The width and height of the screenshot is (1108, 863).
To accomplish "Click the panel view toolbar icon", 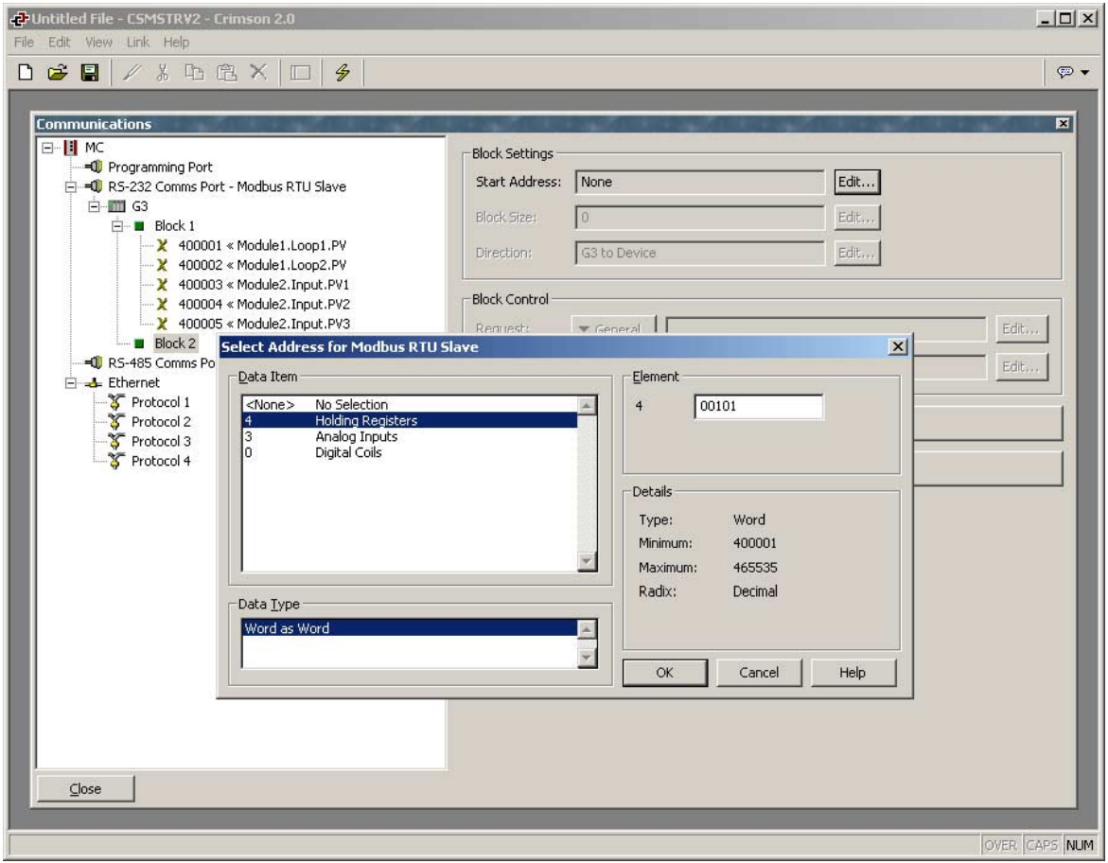I will [x=300, y=72].
